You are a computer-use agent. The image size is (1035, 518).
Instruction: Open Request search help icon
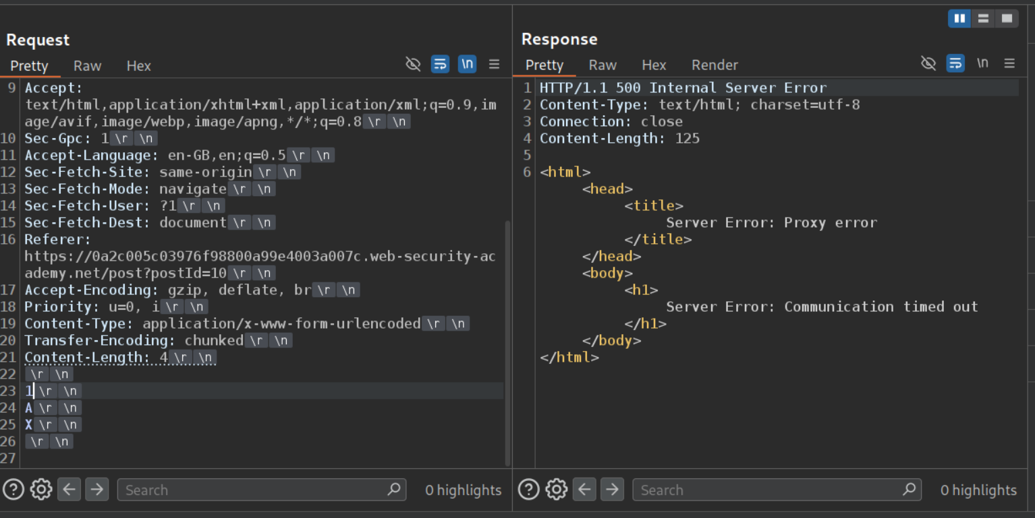(x=13, y=490)
